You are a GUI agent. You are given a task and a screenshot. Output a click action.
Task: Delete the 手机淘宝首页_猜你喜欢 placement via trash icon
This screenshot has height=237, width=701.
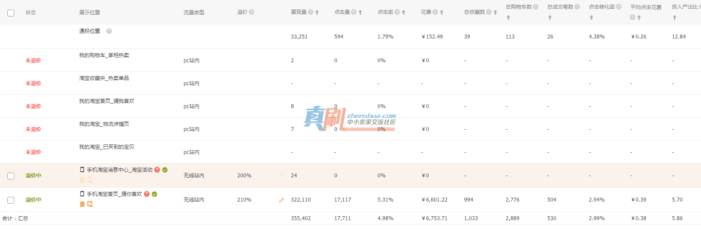click(82, 204)
